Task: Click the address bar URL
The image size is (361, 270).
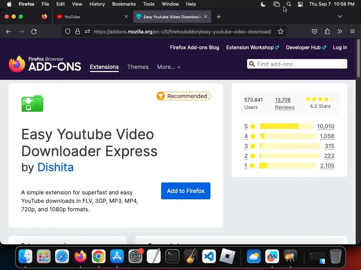Action: pyautogui.click(x=182, y=32)
